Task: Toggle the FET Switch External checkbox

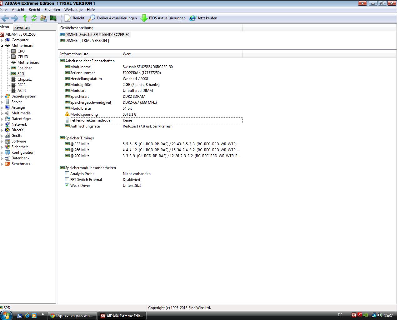Action: pos(67,179)
